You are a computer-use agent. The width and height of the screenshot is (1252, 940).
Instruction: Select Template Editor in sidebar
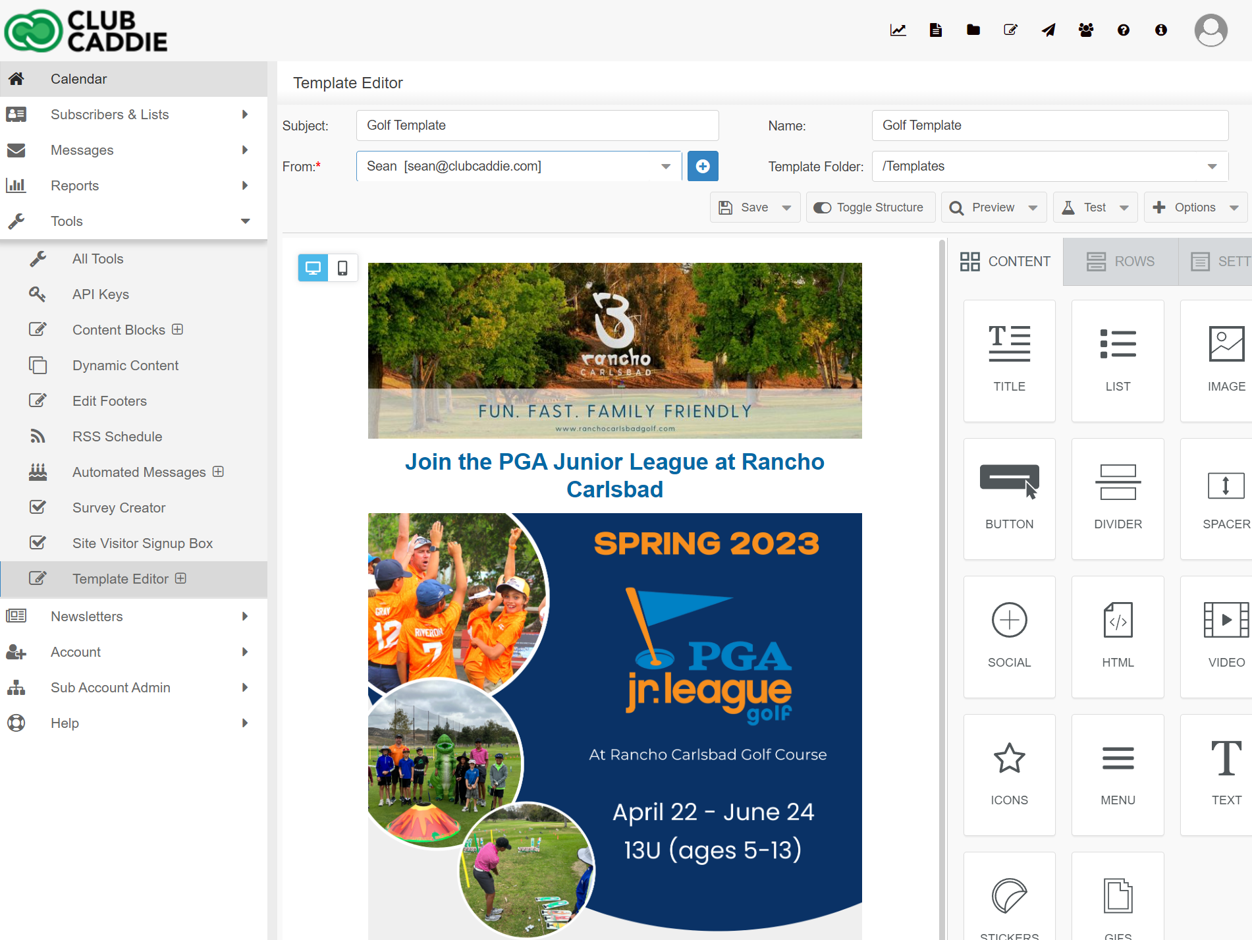(134, 579)
